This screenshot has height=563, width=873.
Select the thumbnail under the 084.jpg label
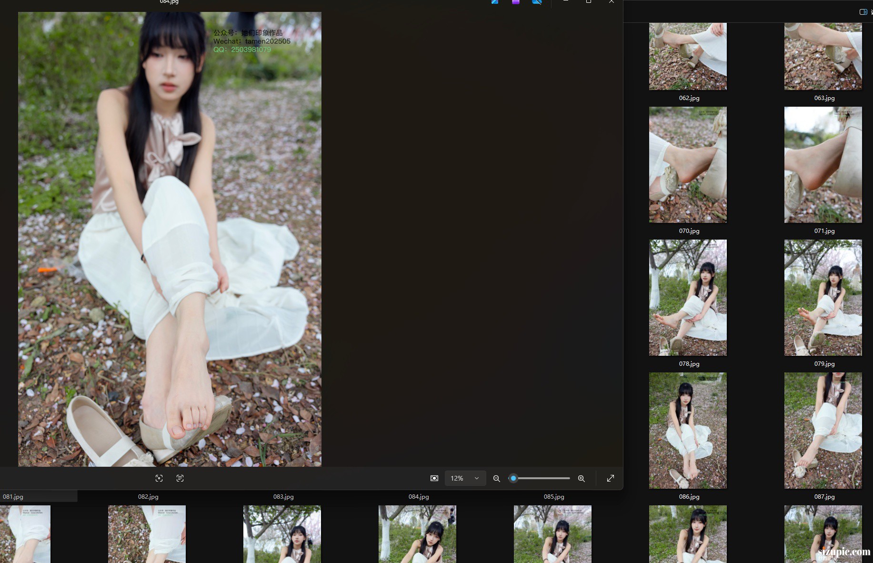[417, 534]
